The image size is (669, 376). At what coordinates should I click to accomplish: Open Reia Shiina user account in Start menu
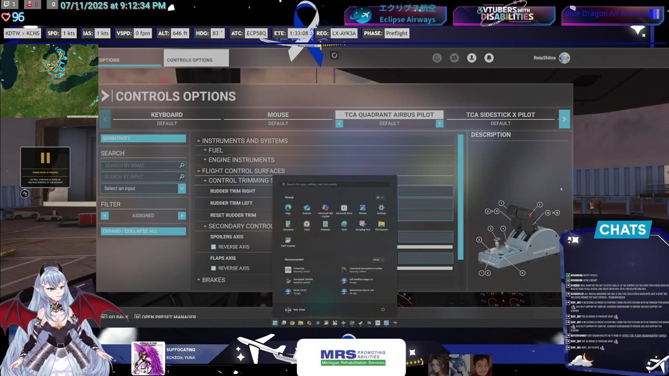tap(295, 310)
